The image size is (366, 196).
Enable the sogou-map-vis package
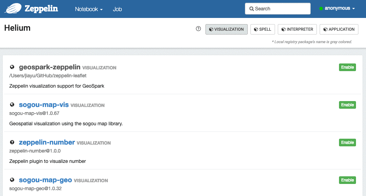347,105
